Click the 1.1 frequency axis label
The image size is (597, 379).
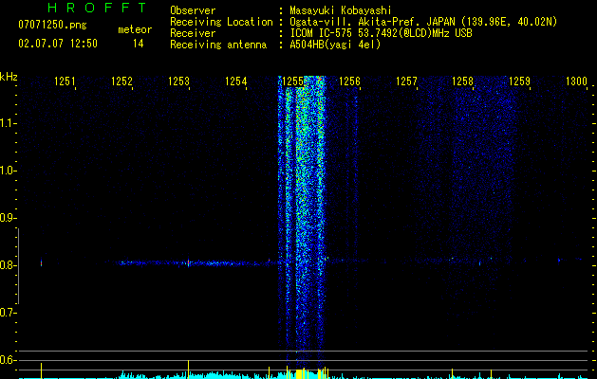(8, 123)
